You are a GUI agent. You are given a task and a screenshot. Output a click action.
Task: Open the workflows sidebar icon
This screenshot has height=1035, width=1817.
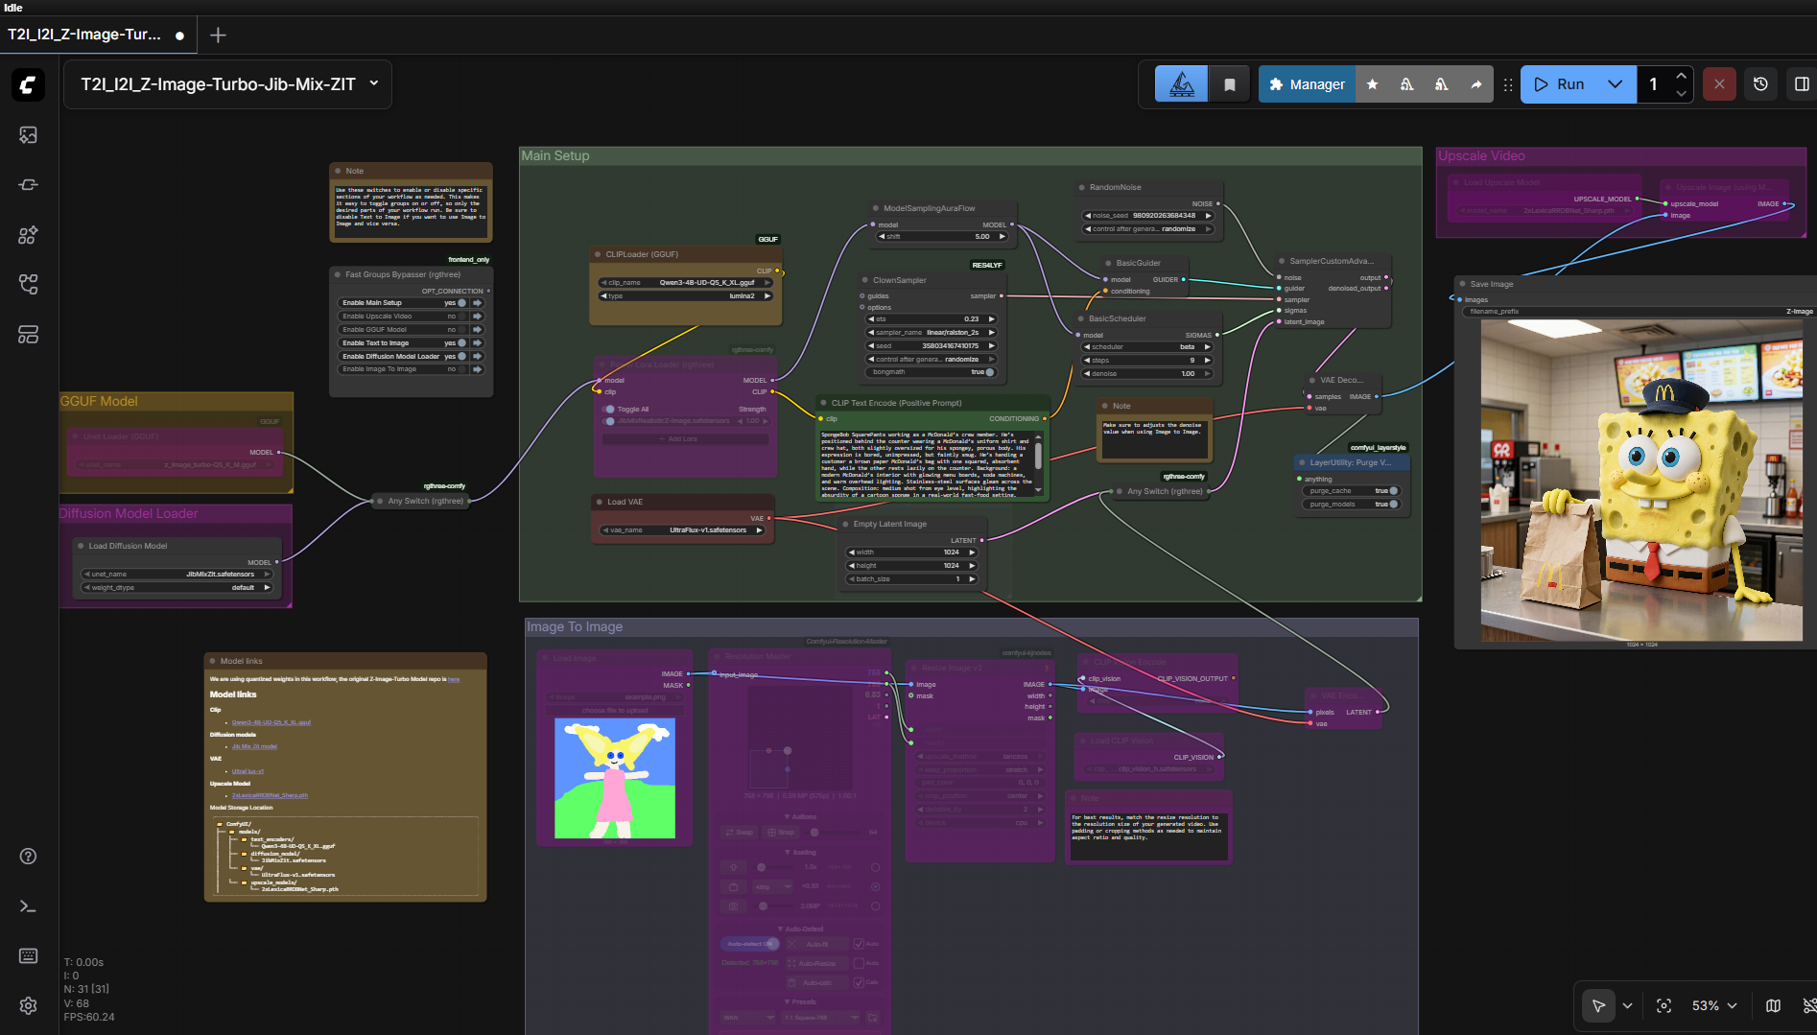coord(28,285)
